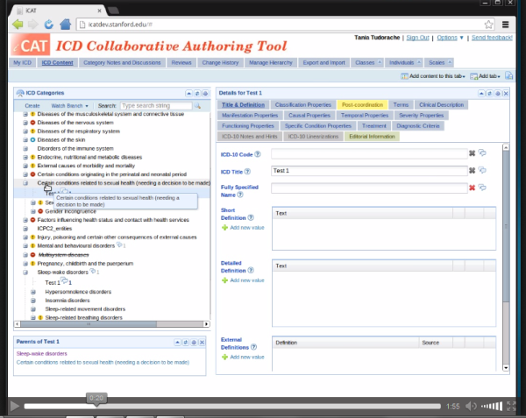Add new value for External Definitions
Image resolution: width=526 pixels, height=418 pixels.
click(x=243, y=357)
